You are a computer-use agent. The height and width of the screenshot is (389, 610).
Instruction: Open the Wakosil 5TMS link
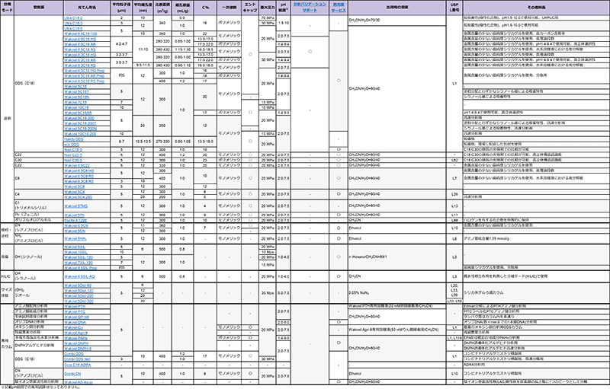click(x=75, y=206)
